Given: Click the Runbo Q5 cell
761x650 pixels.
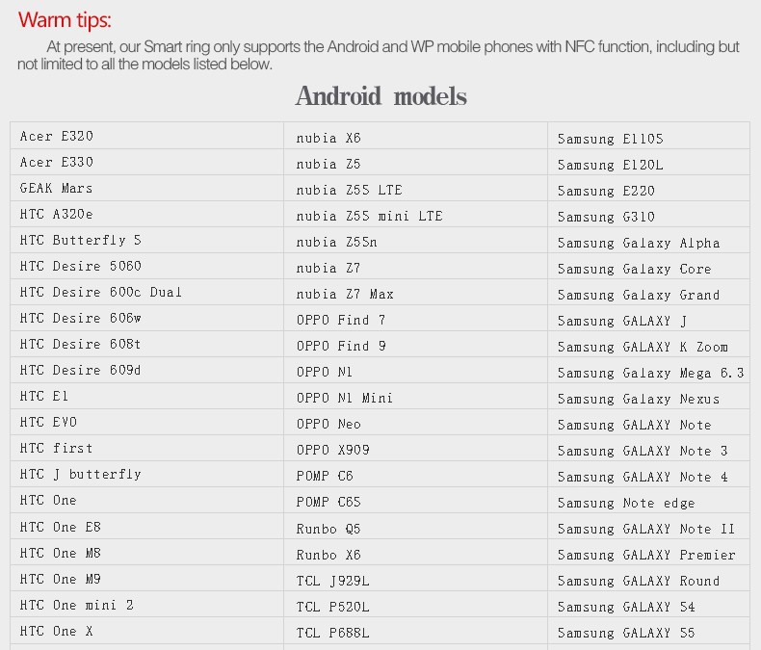Looking at the screenshot, I should [x=328, y=529].
